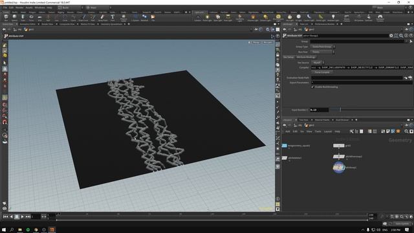This screenshot has height=233, width=414.
Task: Open the Windows menu
Action: 40,8
